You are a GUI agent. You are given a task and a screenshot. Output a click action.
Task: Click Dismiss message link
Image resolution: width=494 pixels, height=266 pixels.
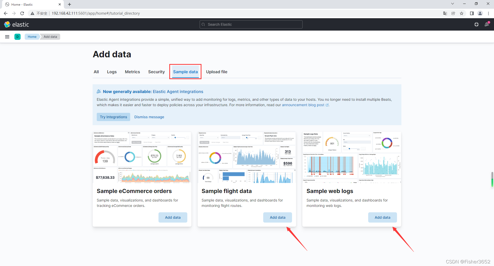(149, 117)
